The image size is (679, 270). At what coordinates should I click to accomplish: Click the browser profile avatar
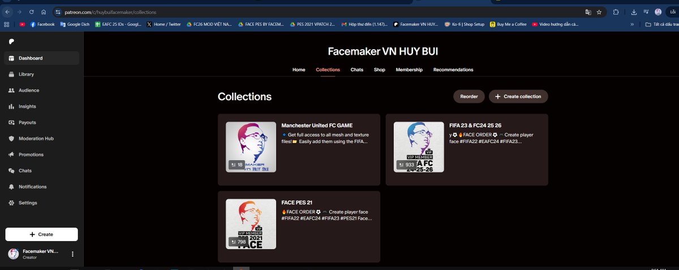coord(658,12)
